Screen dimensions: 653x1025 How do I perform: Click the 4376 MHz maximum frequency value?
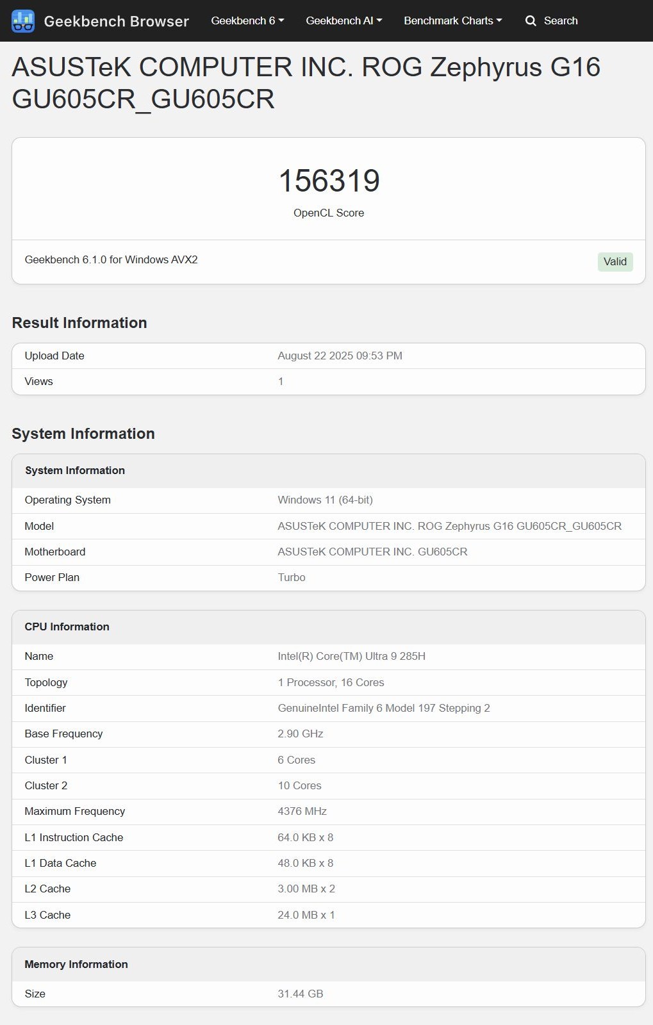click(x=302, y=811)
